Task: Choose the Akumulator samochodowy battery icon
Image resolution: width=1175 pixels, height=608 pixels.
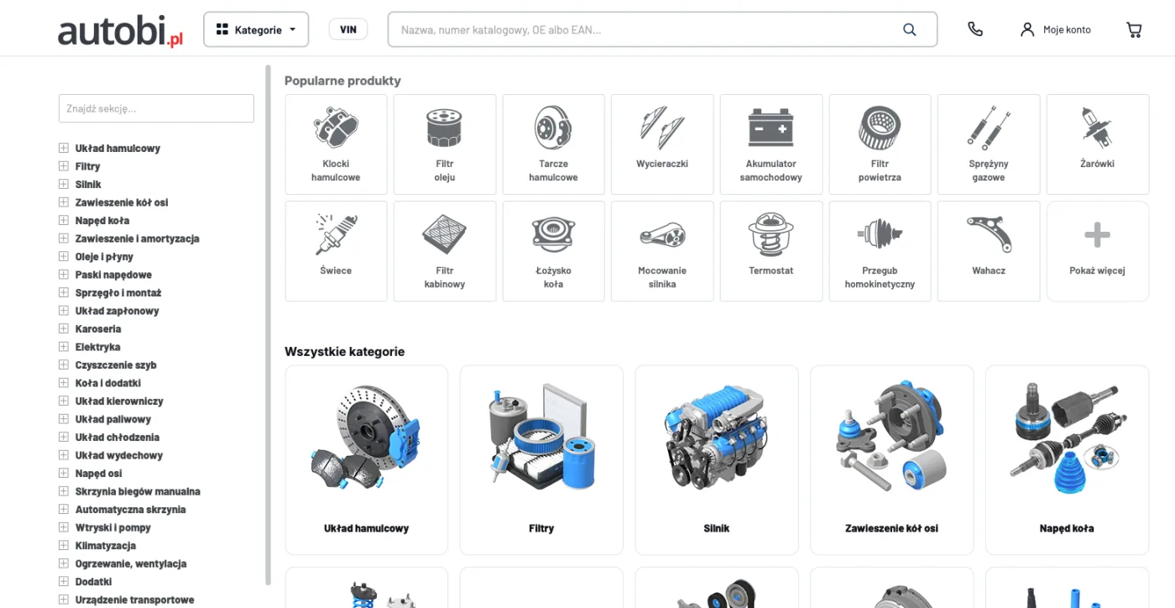Action: click(x=770, y=128)
